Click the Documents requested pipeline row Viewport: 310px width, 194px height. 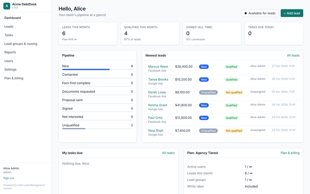pos(97,92)
